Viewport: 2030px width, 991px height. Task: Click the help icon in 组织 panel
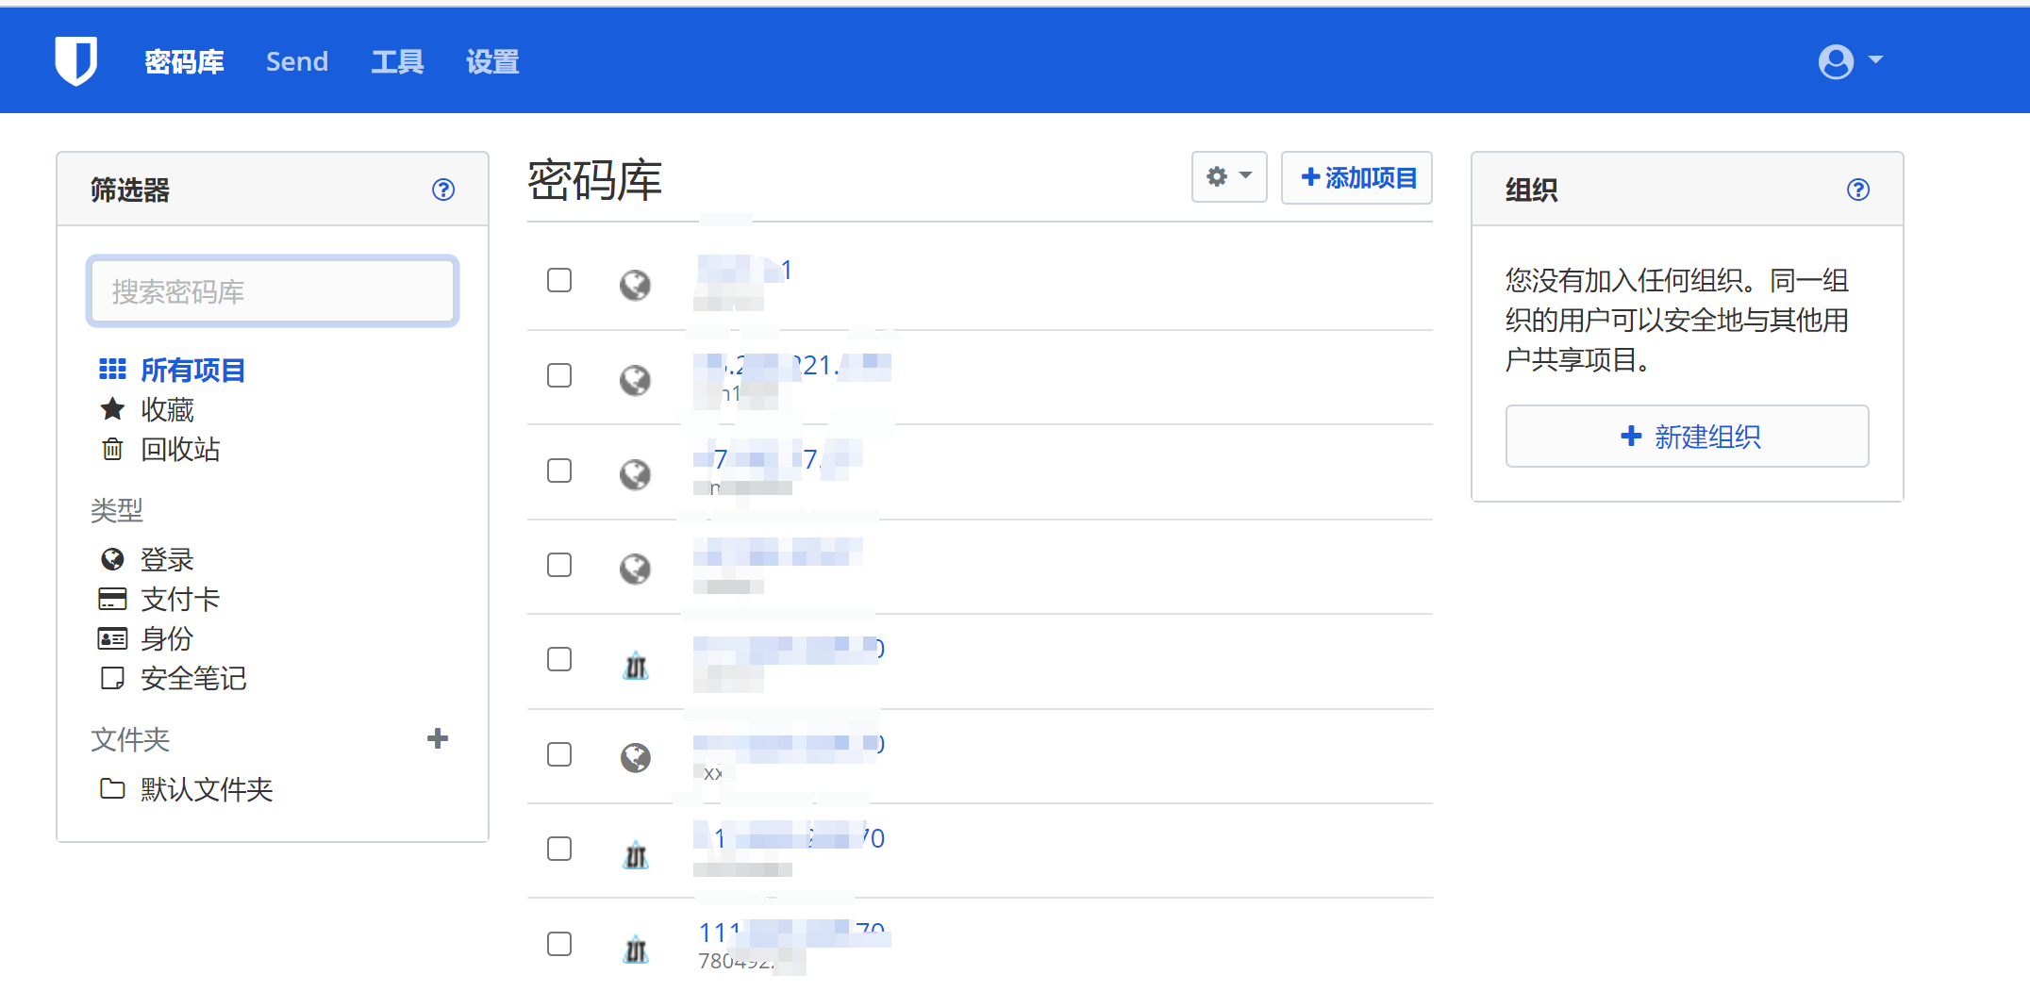[1858, 190]
